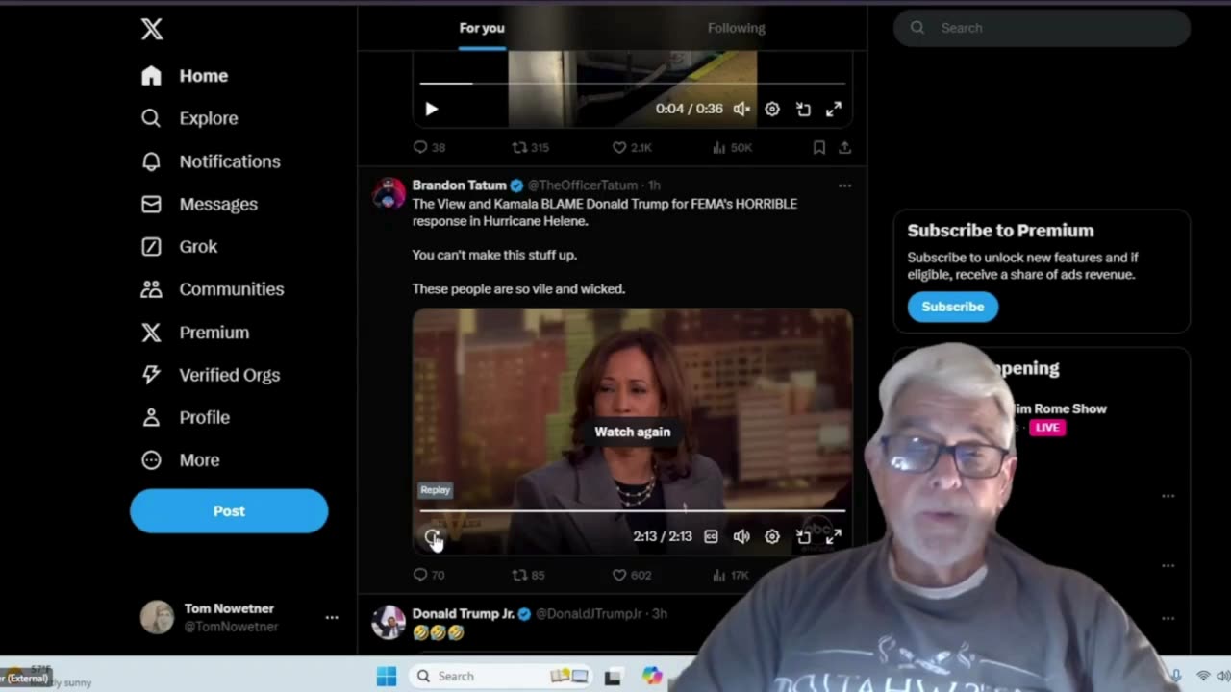Screen dimensions: 1231x692
Task: Play the top 0:36 video
Action: [x=431, y=109]
